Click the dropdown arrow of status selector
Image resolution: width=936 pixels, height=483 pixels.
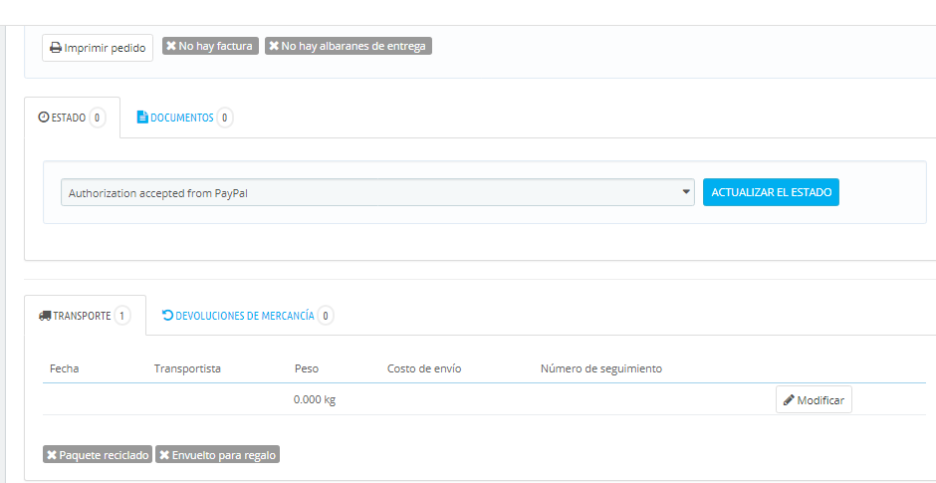pyautogui.click(x=686, y=192)
